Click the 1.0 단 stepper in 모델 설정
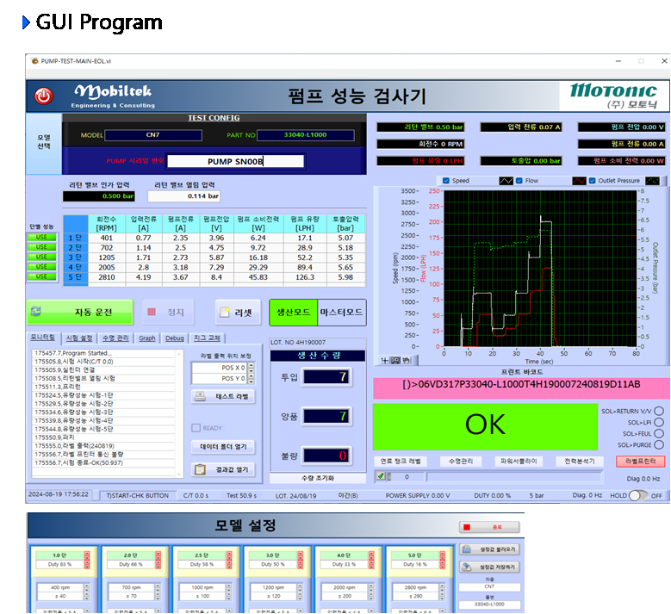Viewport: 671px width, 614px height. [x=87, y=560]
